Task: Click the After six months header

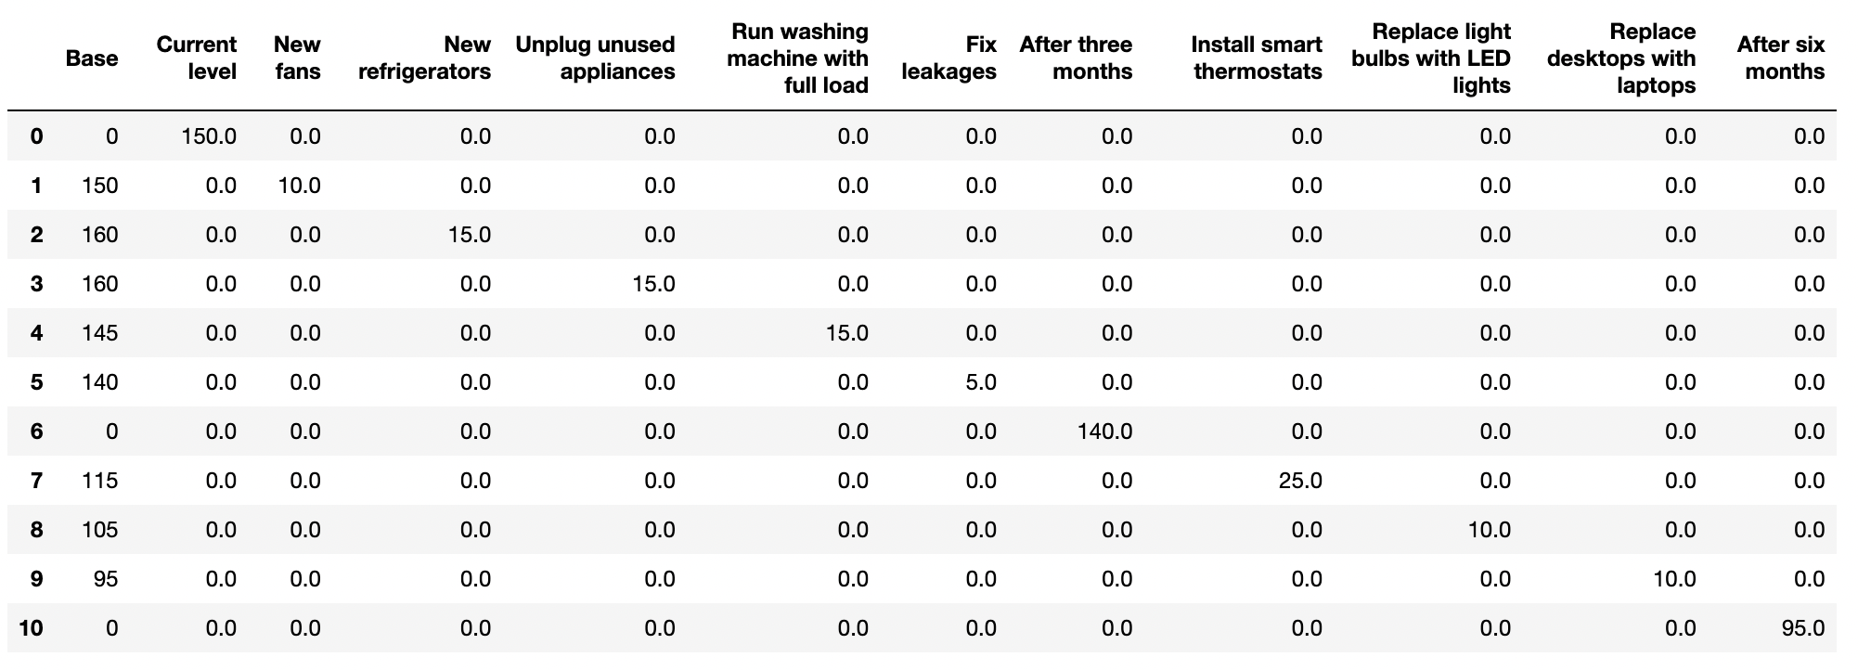Action: coord(1781,58)
